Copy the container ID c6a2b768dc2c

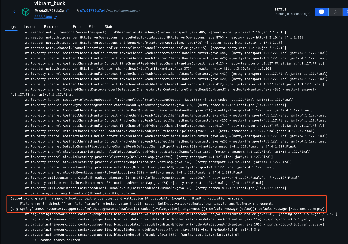[68, 11]
